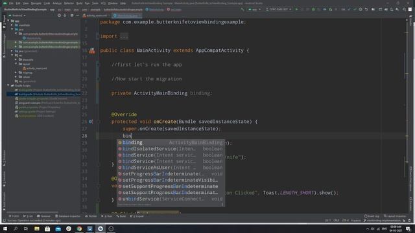Hide the Project tool window
Image resolution: width=415 pixels, height=233 pixels.
[77, 16]
